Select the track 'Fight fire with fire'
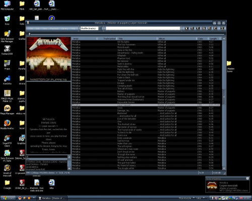The height and width of the screenshot is (201, 252). 146,69
